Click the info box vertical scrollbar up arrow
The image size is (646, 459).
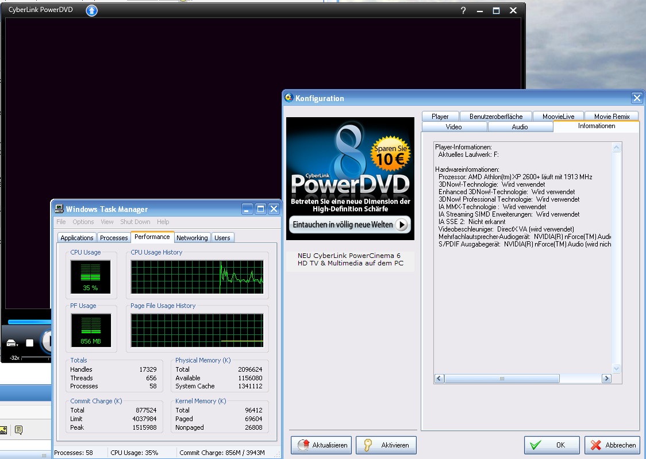click(x=616, y=148)
